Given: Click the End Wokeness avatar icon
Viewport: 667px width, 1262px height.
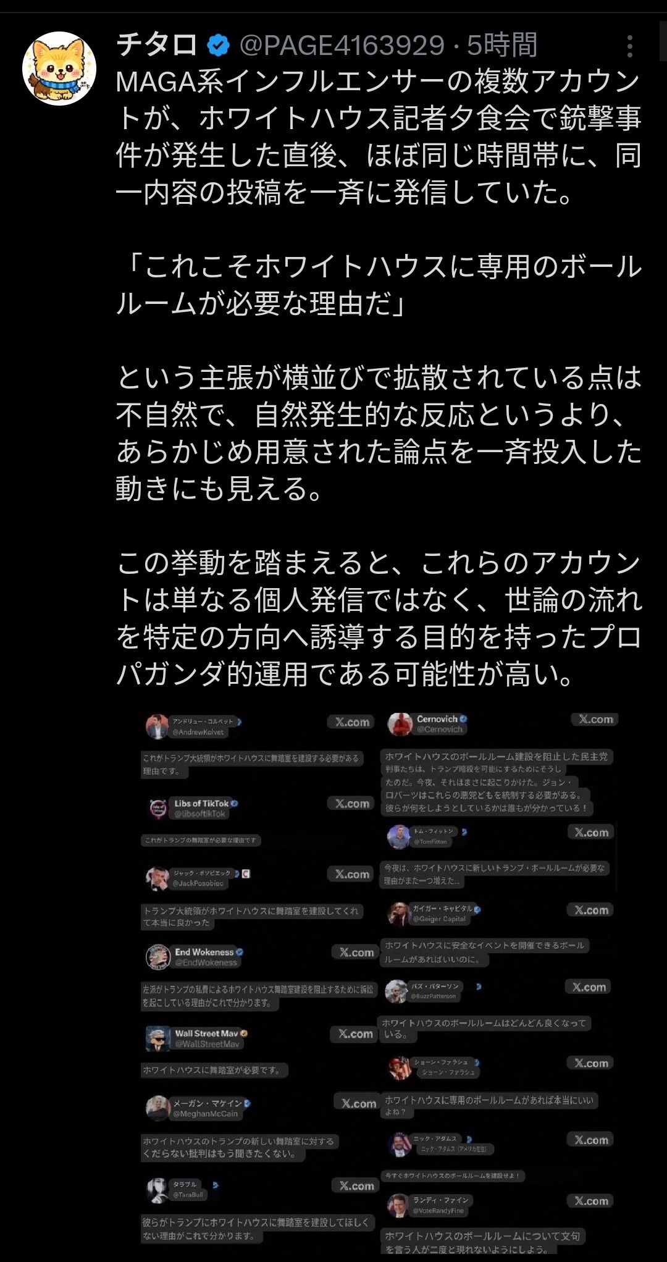Looking at the screenshot, I should [158, 956].
